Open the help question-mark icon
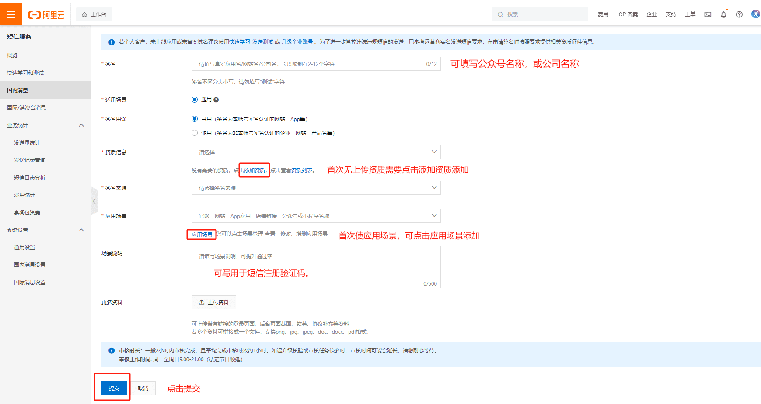Screen dimensions: 761x404 coord(739,14)
